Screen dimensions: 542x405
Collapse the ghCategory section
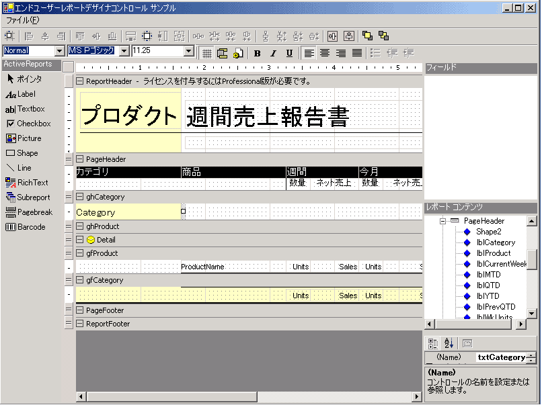tap(79, 197)
